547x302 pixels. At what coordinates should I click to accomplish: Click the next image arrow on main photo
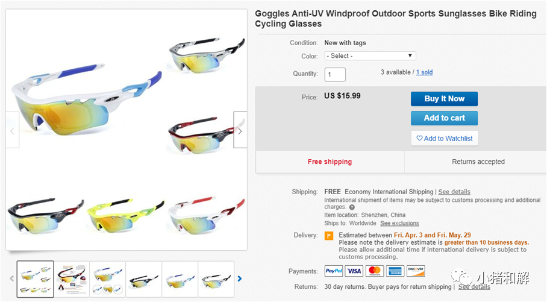tap(240, 130)
